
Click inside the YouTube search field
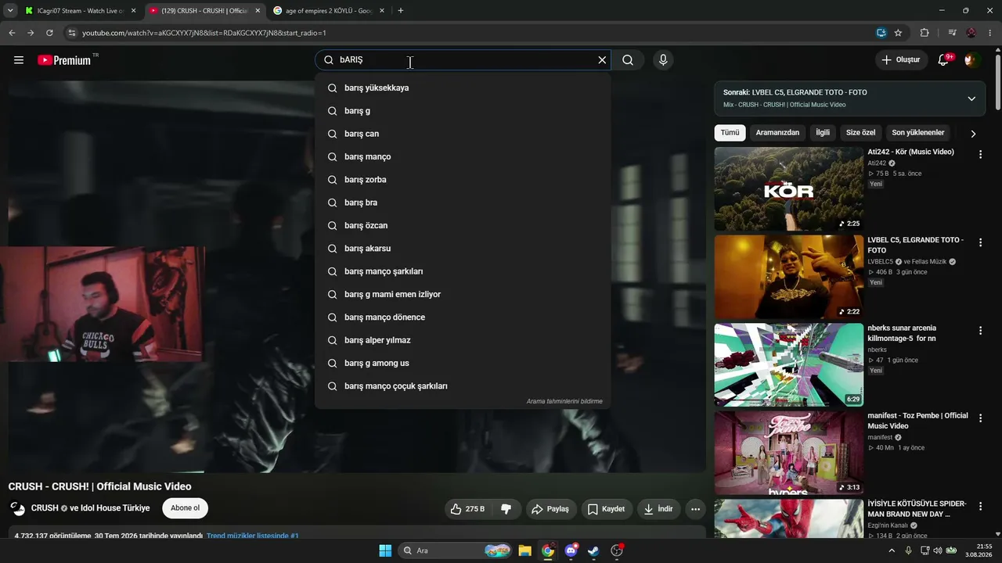click(462, 60)
